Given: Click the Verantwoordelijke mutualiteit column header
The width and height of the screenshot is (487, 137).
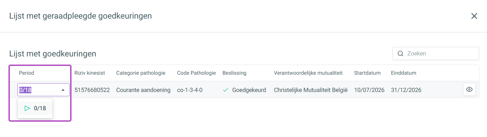Looking at the screenshot, I should point(308,73).
